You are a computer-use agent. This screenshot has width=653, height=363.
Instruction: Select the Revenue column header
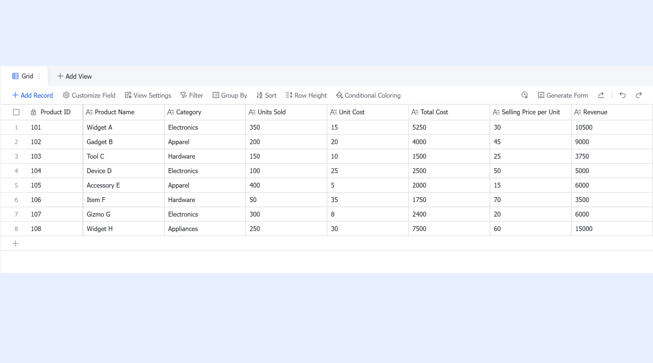coord(612,112)
